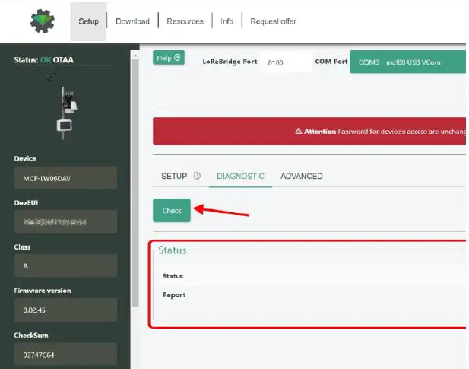
Task: Switch to the ADVANCED tab
Action: click(302, 176)
